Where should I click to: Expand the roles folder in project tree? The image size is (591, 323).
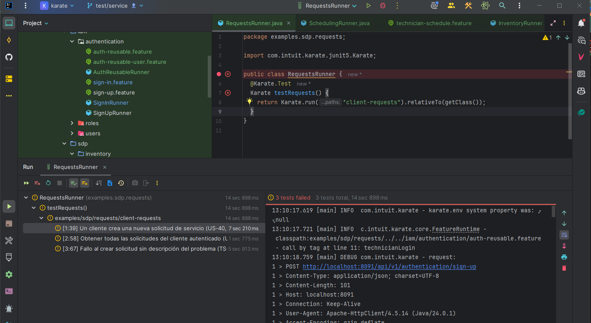(x=72, y=123)
